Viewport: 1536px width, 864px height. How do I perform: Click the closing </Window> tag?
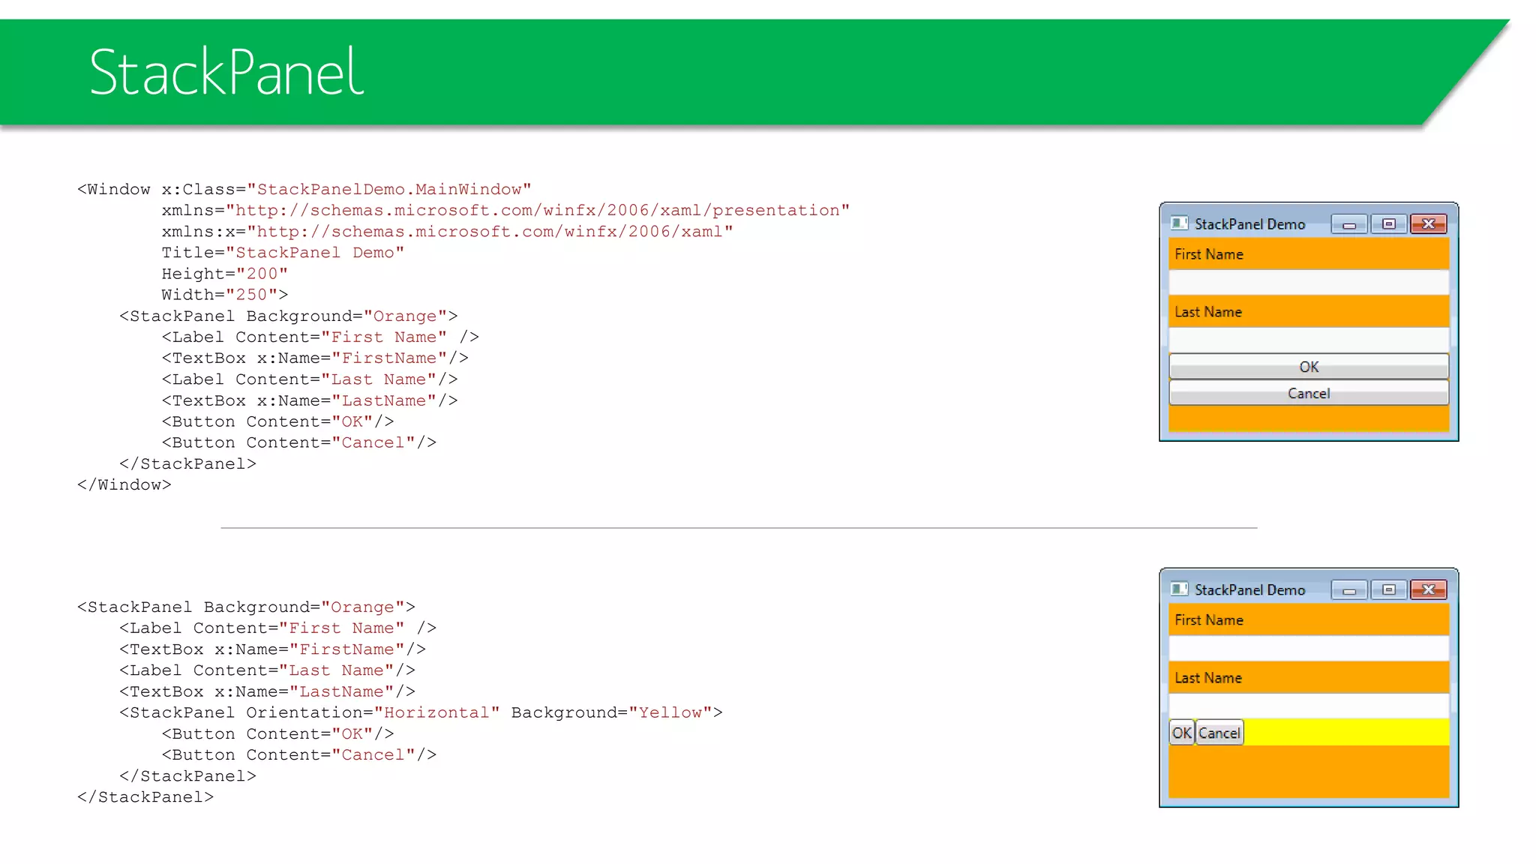124,485
